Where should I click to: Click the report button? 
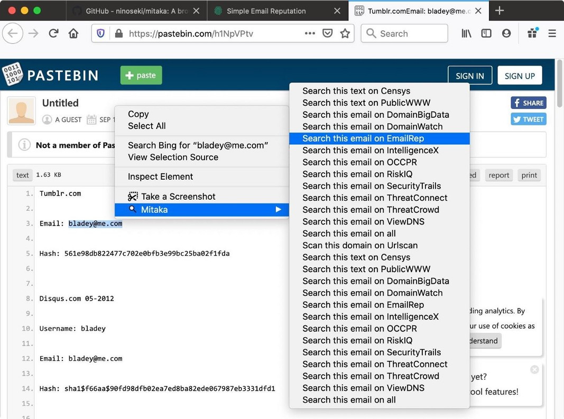click(498, 175)
